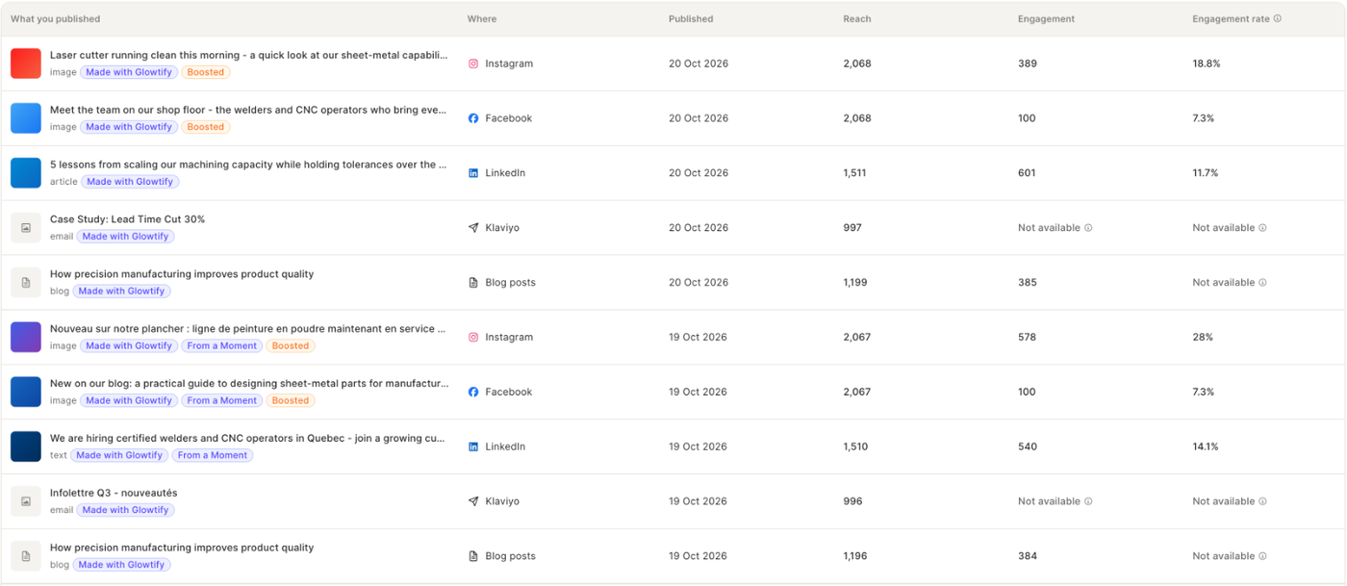Open the post titled Meet the team on our shop floor
The image size is (1347, 586).
[x=248, y=110]
